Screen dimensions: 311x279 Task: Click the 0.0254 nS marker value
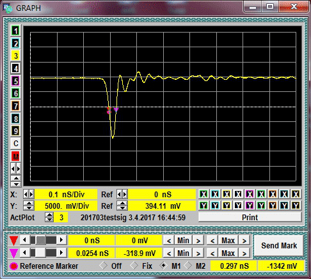[92, 253]
